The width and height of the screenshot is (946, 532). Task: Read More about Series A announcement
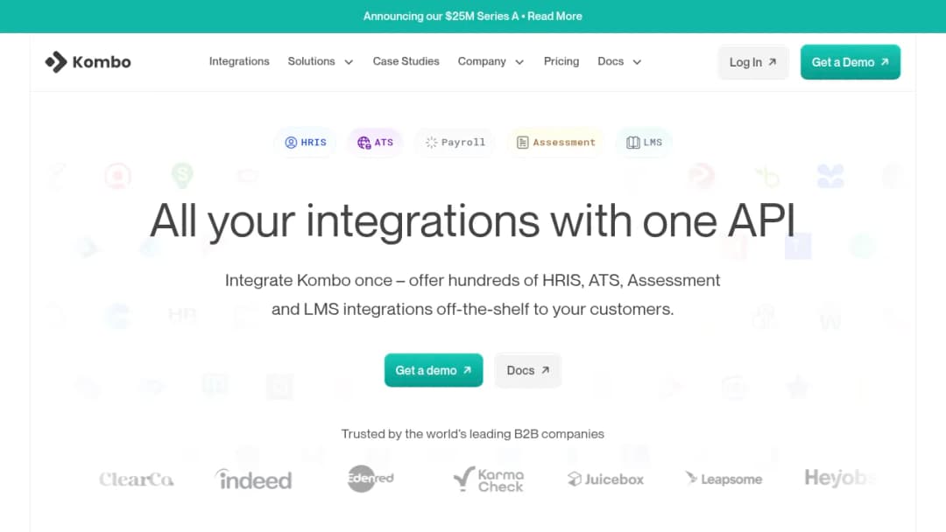pyautogui.click(x=554, y=17)
